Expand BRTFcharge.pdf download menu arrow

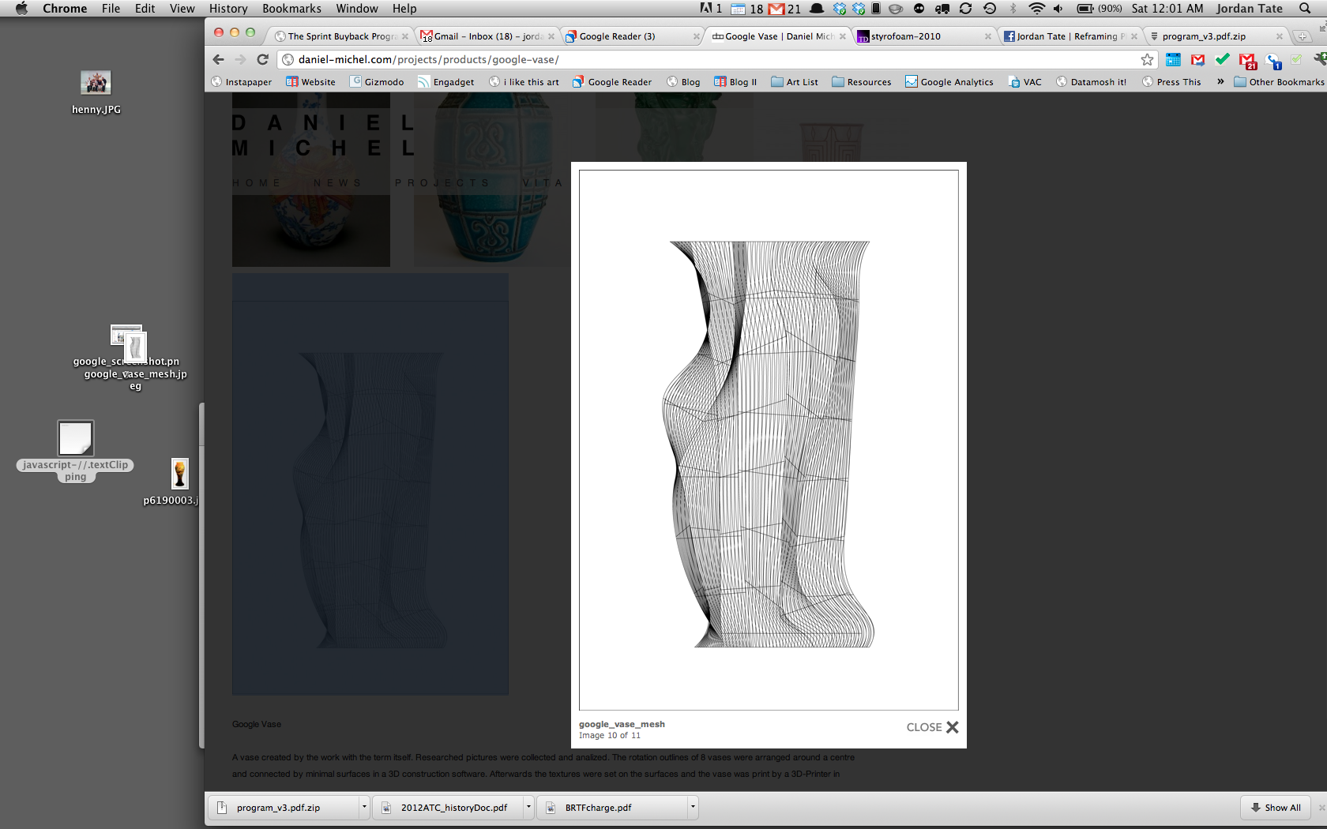pyautogui.click(x=693, y=807)
